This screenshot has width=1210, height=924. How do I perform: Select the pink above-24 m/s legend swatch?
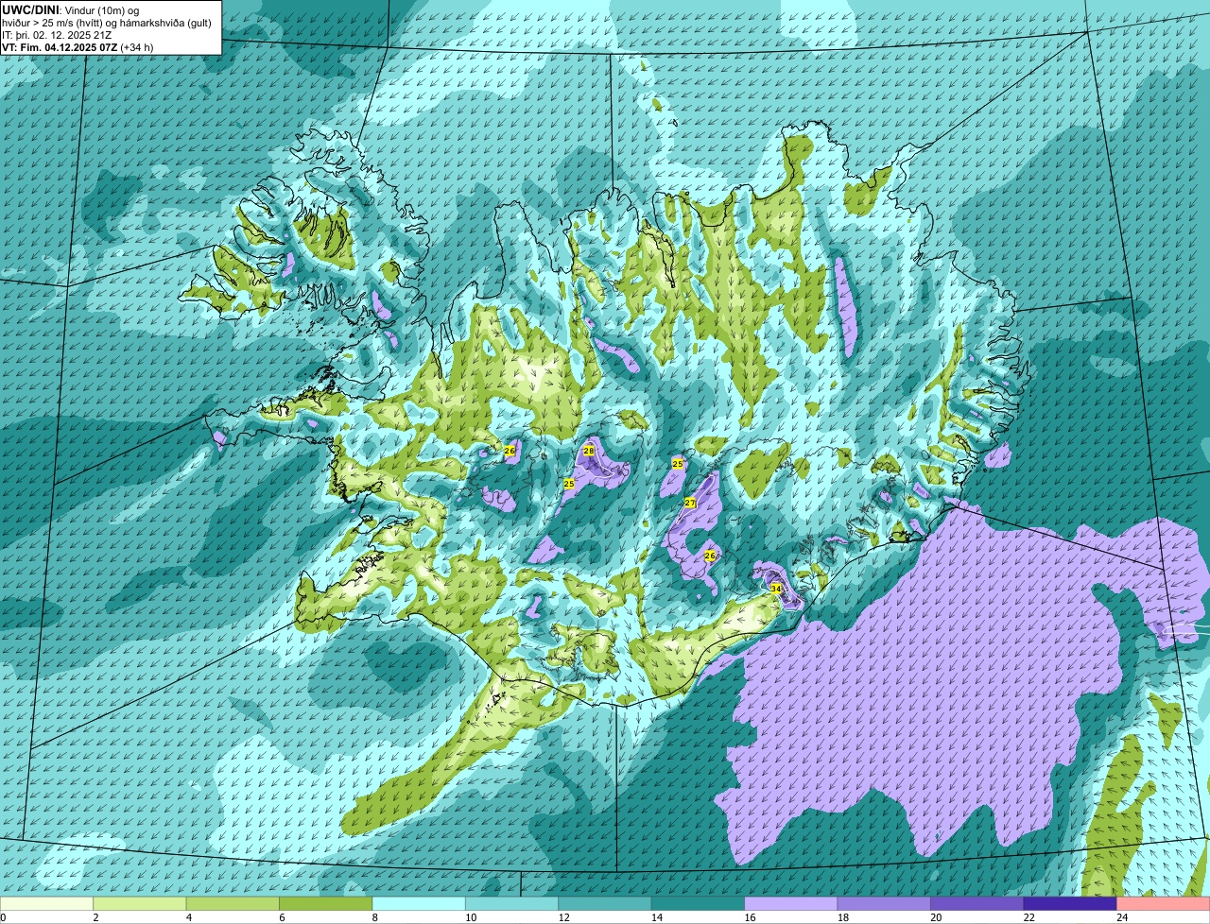(1164, 903)
